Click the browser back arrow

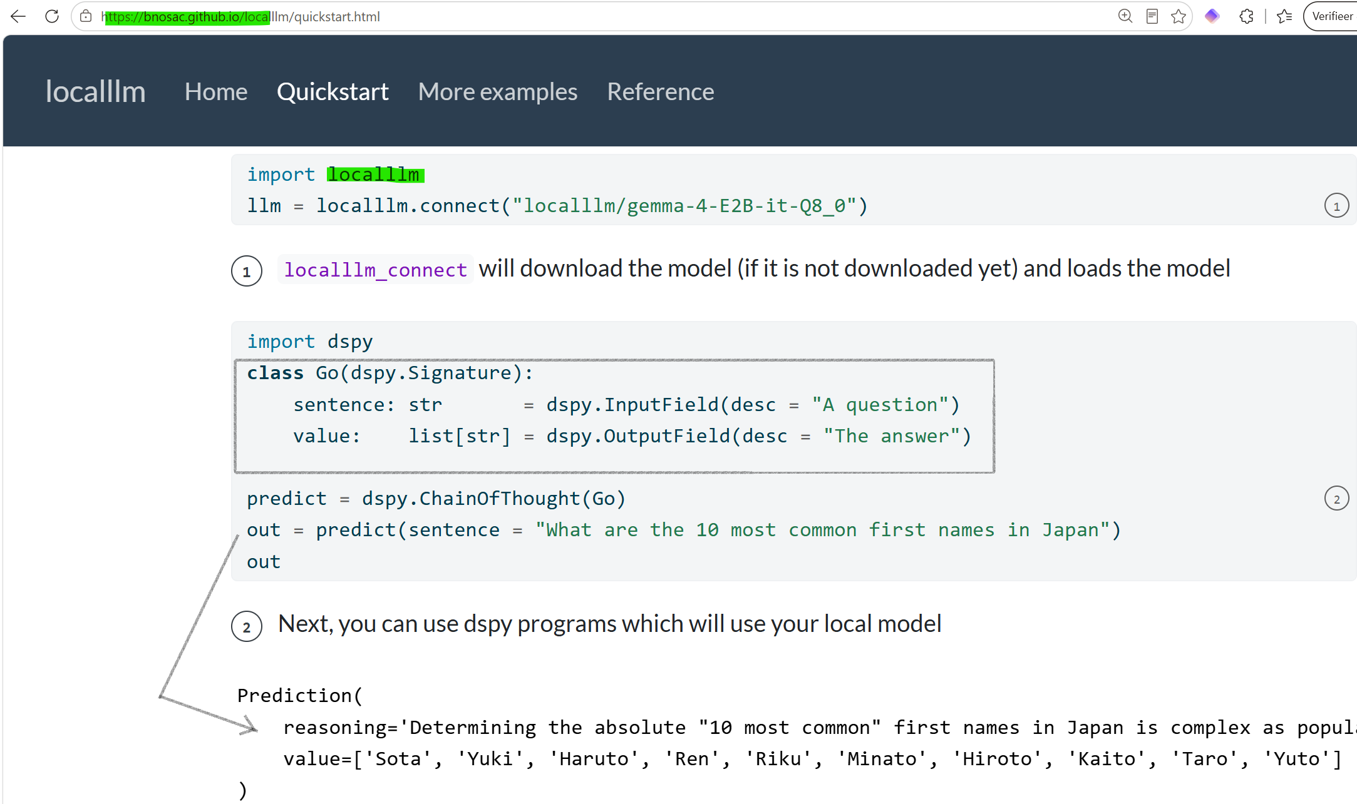coord(19,16)
